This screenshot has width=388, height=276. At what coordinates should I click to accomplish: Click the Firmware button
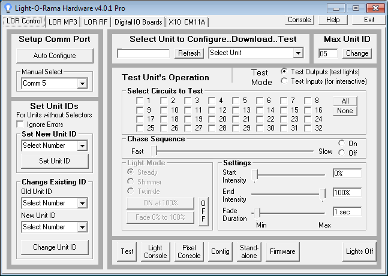(x=282, y=251)
